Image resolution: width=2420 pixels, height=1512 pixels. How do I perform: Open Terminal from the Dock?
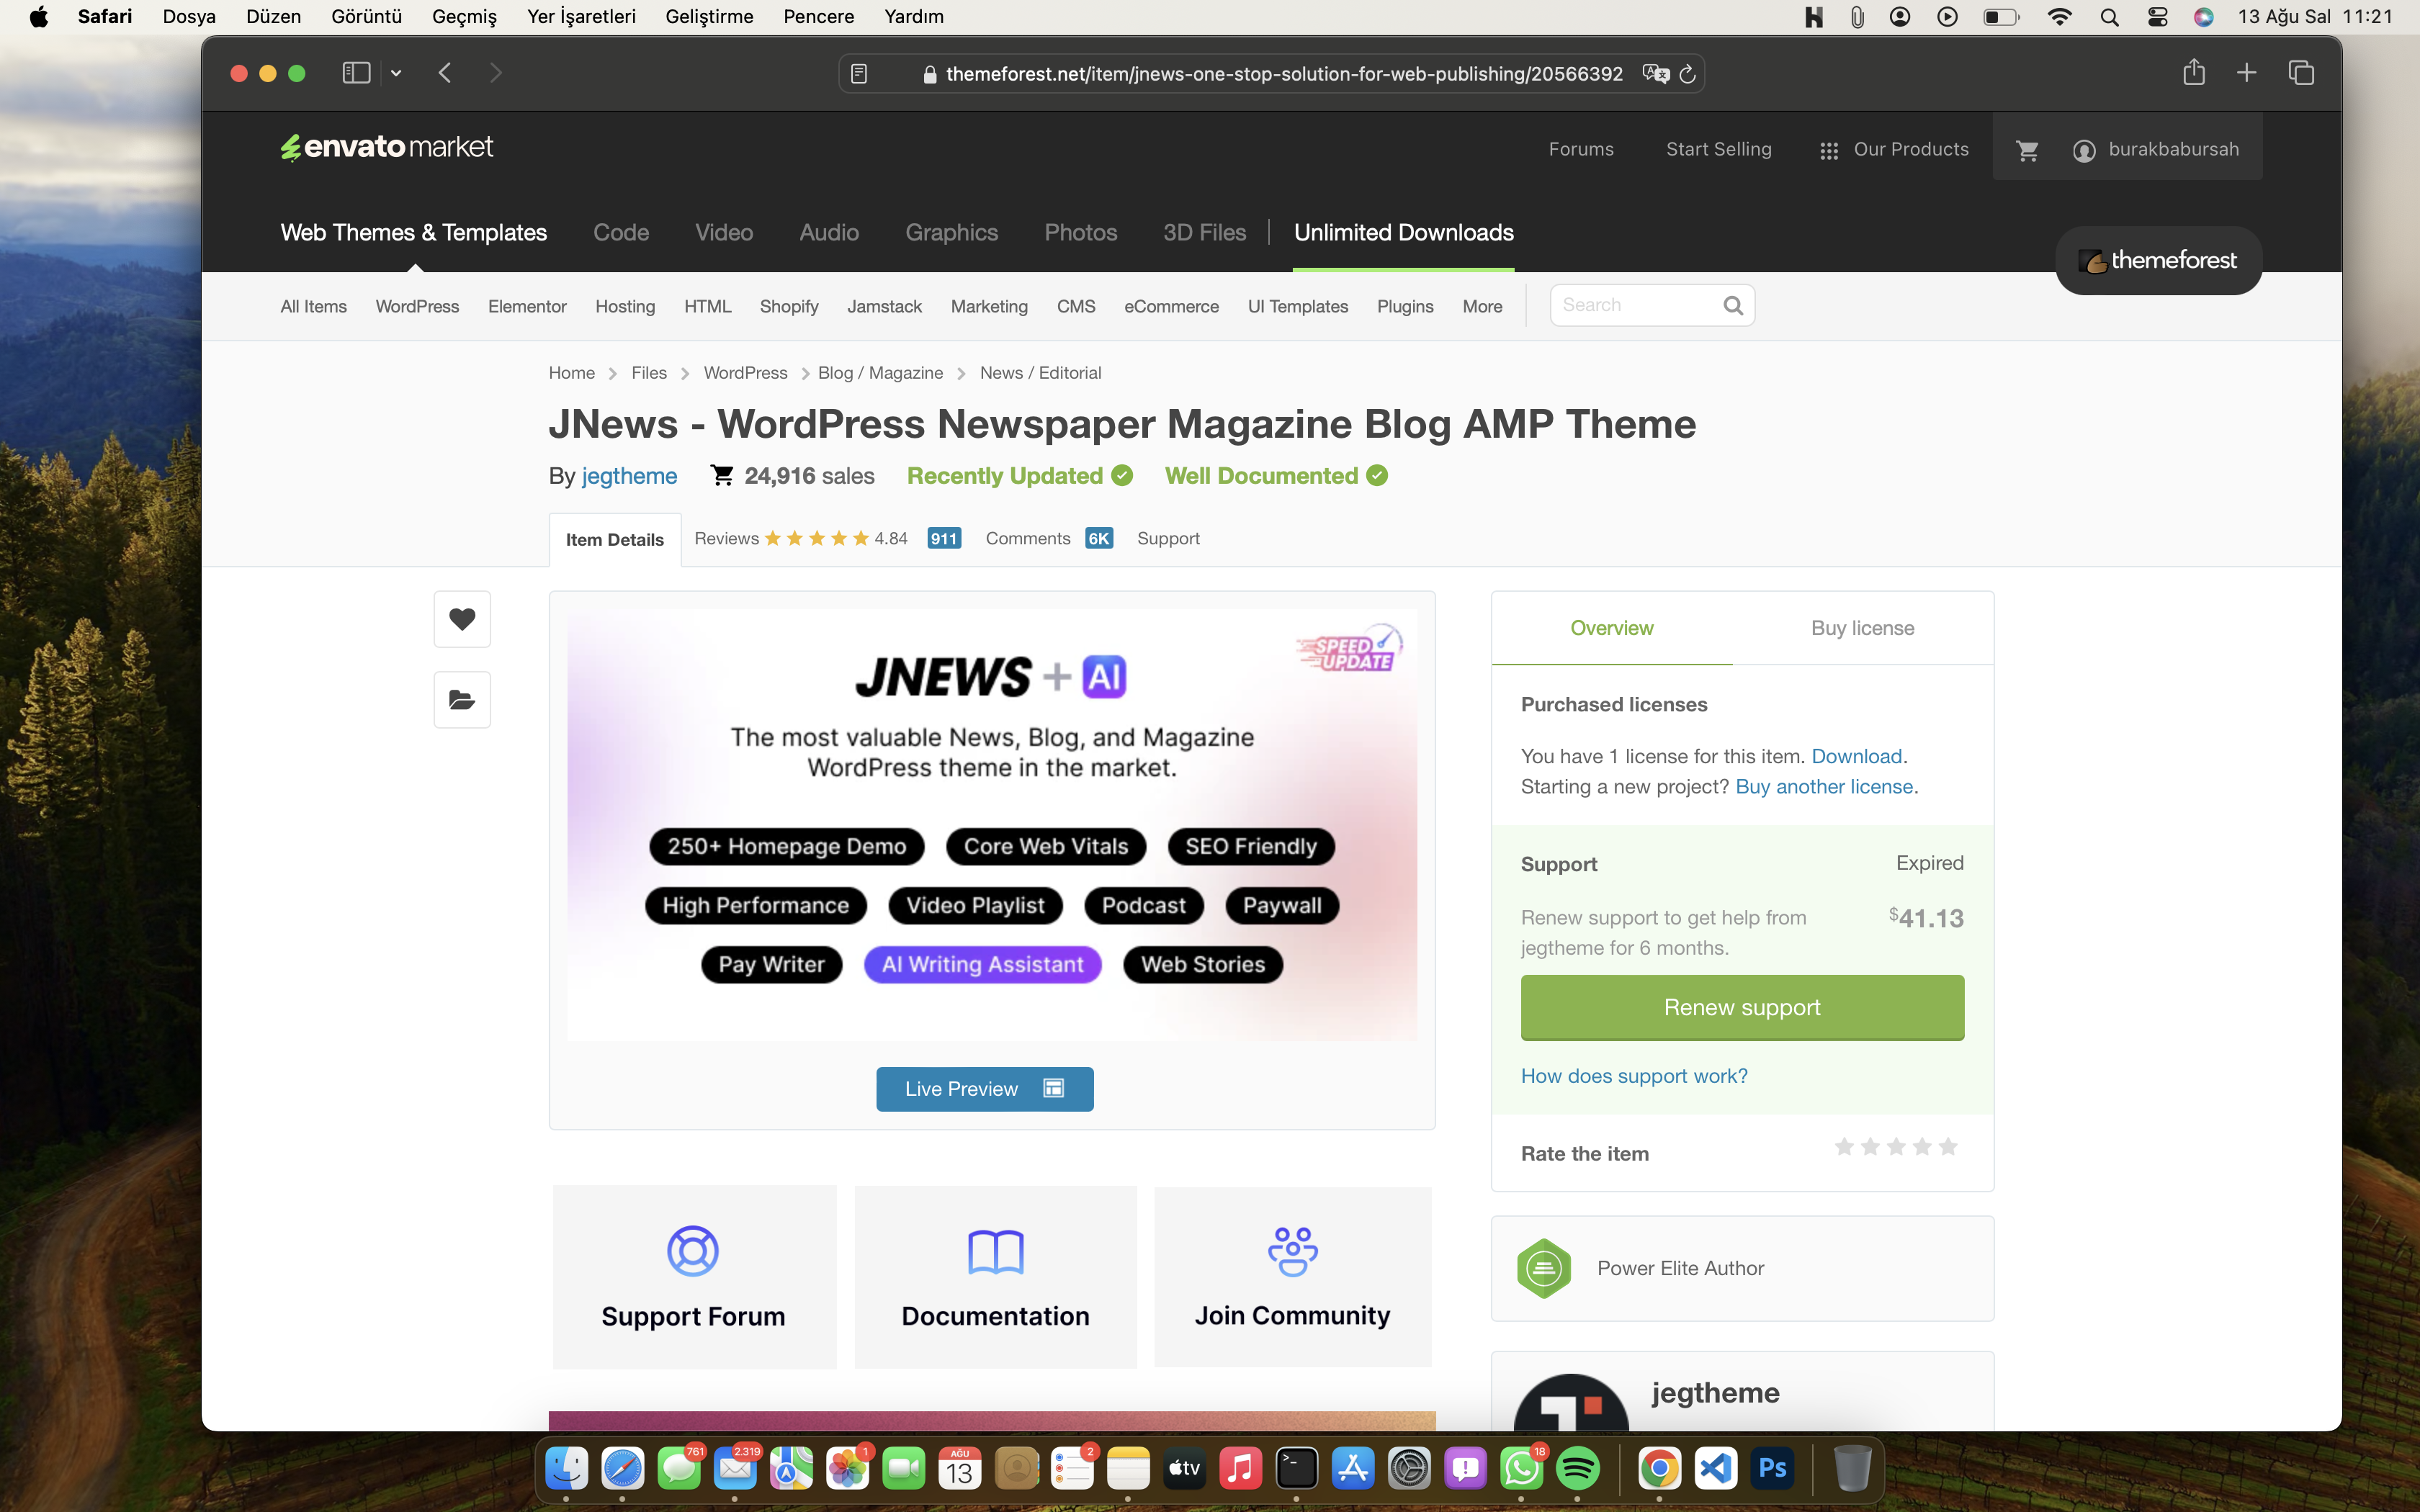1296,1468
